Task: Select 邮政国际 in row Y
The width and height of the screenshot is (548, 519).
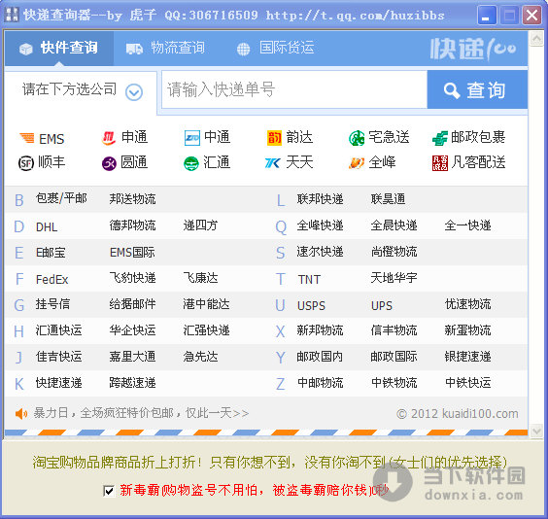Action: 394,357
